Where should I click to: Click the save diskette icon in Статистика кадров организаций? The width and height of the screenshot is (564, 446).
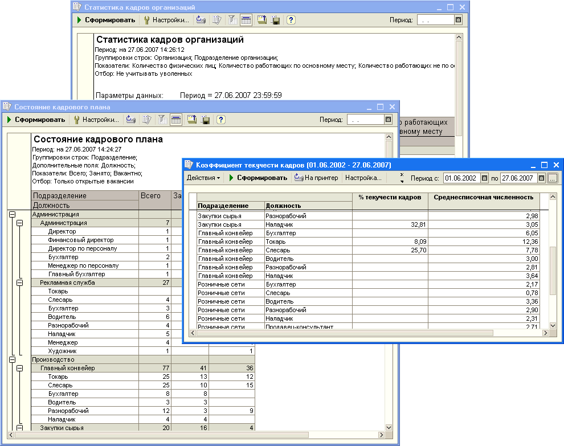276,20
